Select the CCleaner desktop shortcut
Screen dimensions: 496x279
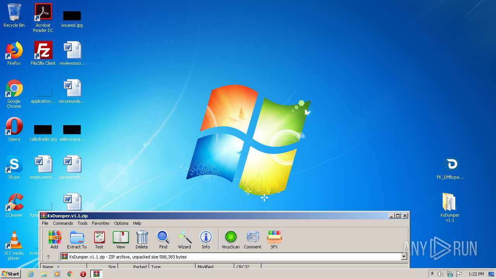point(14,205)
